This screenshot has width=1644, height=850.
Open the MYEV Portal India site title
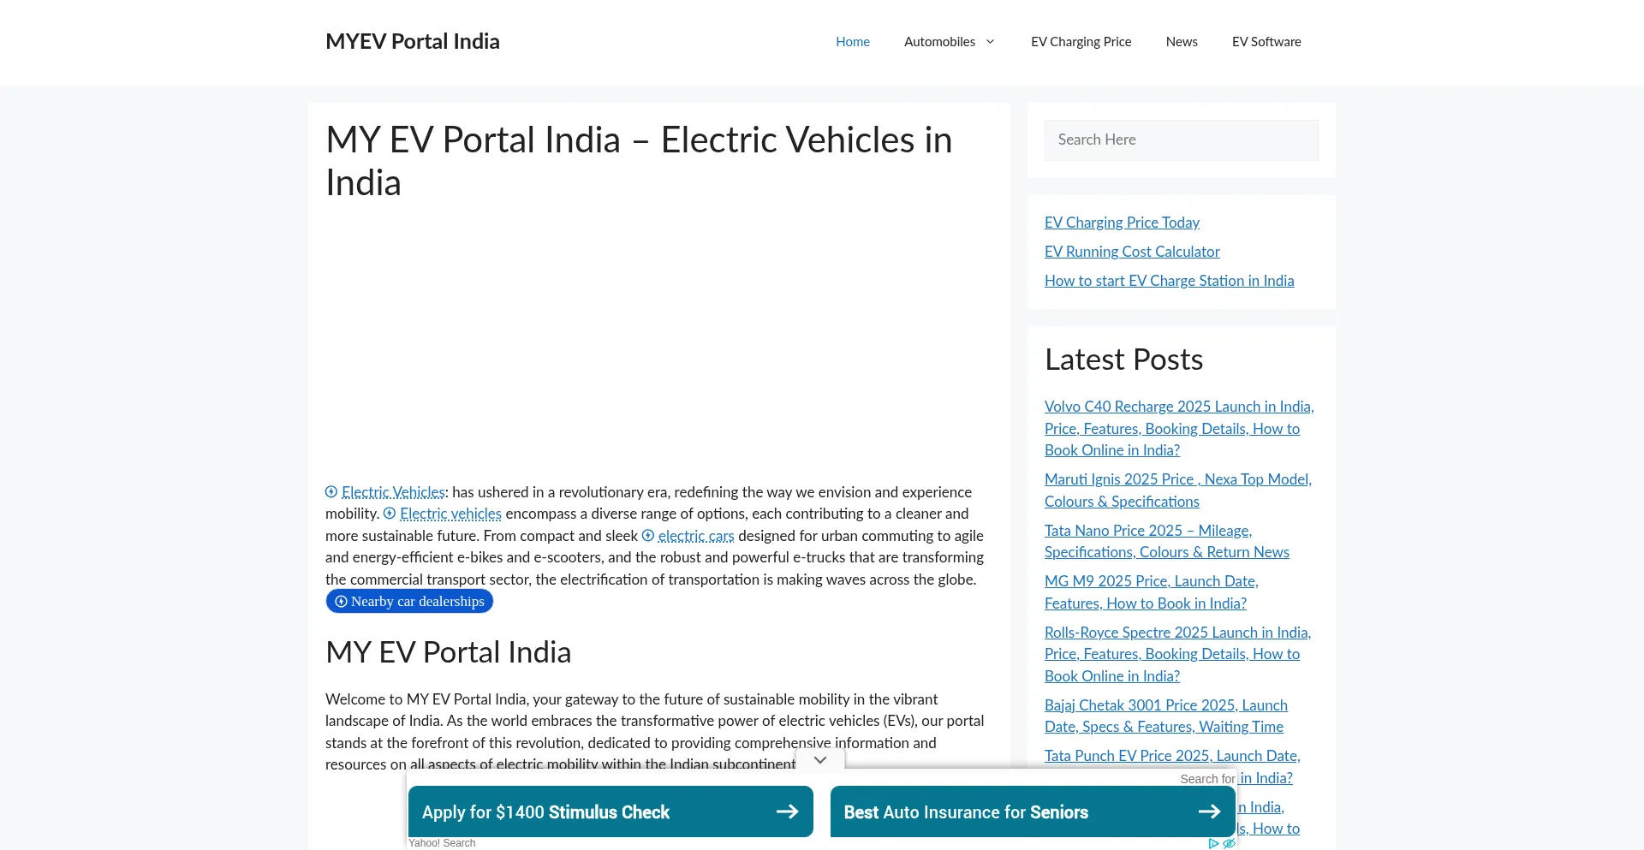point(412,41)
